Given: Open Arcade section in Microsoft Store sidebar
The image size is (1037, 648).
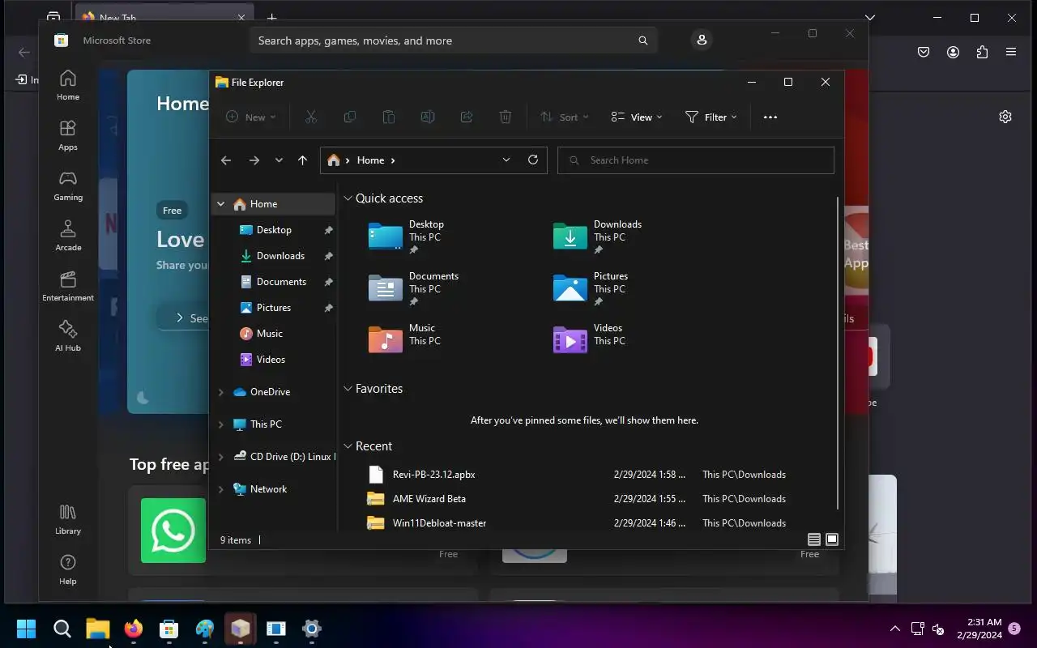Looking at the screenshot, I should coord(68,236).
